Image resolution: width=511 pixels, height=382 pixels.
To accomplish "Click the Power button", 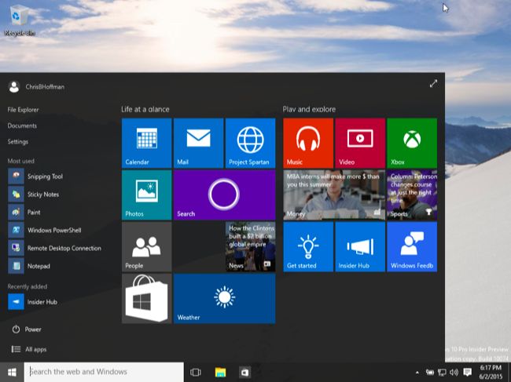I will click(27, 329).
